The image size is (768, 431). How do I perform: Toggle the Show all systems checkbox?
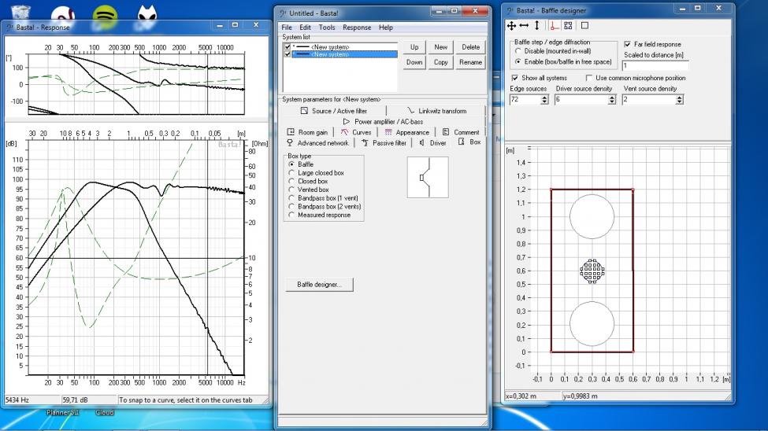(x=515, y=78)
